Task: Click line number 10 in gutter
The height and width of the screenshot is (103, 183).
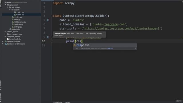Action: (43, 41)
